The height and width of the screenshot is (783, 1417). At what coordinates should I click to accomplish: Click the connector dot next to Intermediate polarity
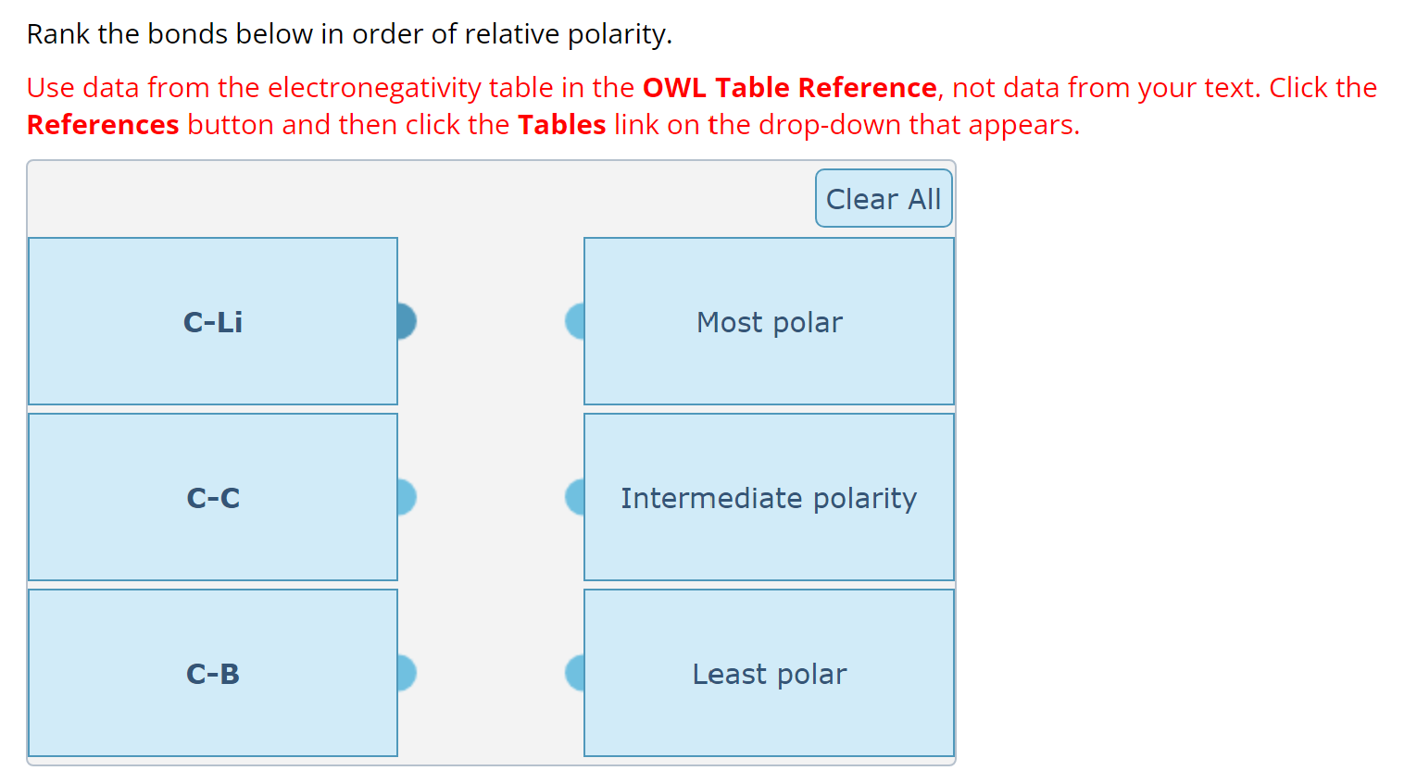tap(576, 497)
